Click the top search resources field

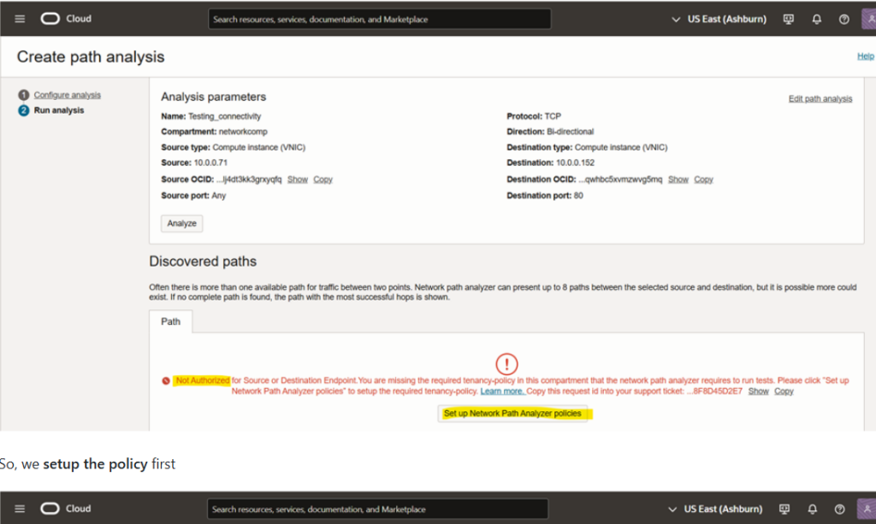(x=380, y=19)
